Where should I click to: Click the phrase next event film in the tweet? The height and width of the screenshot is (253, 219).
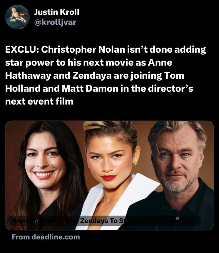pos(39,101)
